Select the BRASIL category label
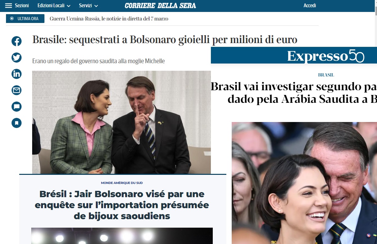The image size is (377, 244). click(x=326, y=75)
